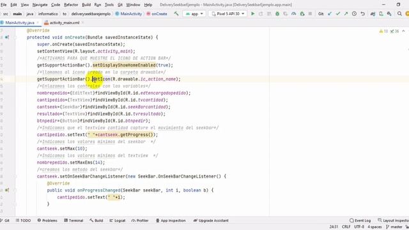Open the Event Log panel
The width and height of the screenshot is (409, 230).
coord(360,220)
